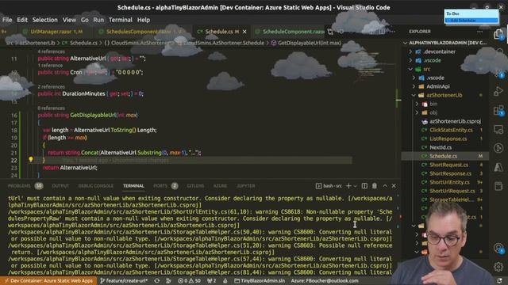508x285 pixels.
Task: Switch to the Debug Console tab
Action: point(96,186)
